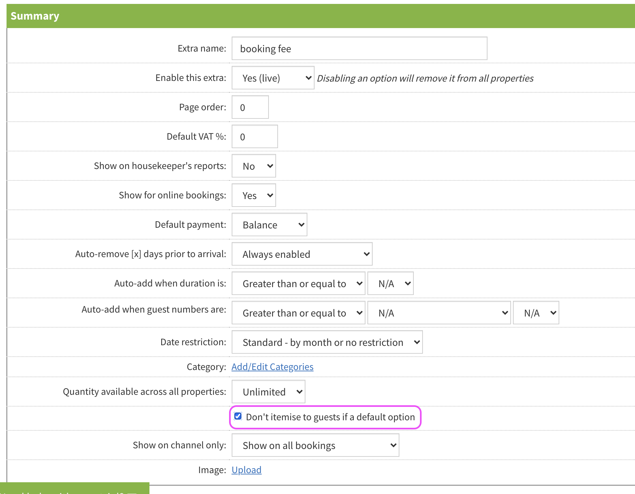Open the Auto-remove Always enabled dropdown
This screenshot has height=494, width=635.
[x=302, y=254]
